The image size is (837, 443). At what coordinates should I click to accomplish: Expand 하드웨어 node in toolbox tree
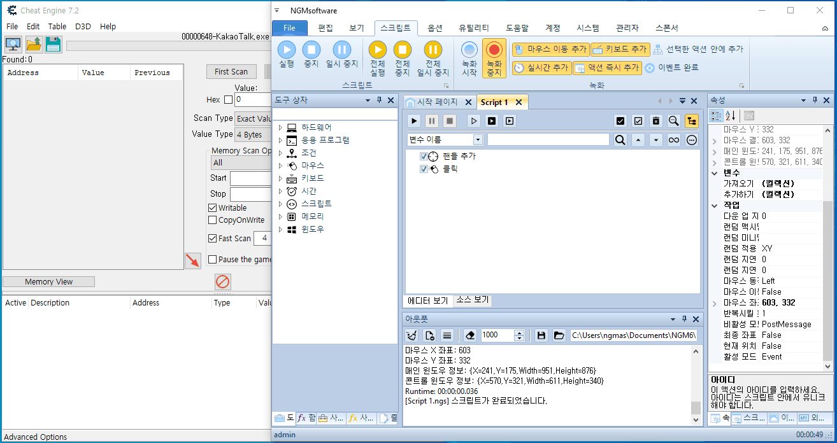pyautogui.click(x=280, y=127)
